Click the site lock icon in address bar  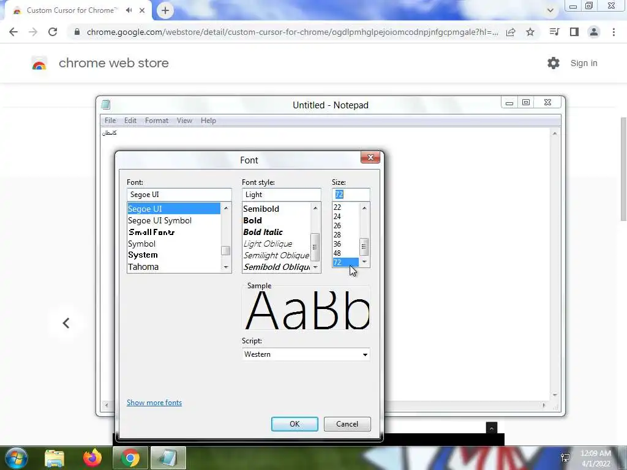click(x=77, y=32)
